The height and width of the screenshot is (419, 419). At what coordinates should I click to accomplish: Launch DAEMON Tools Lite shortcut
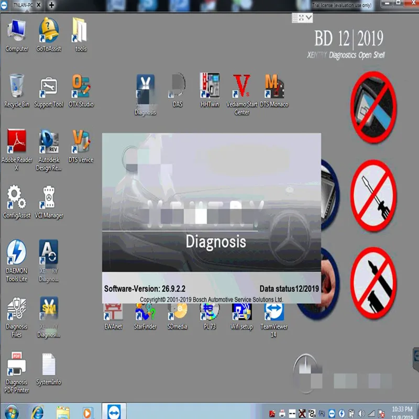17,261
